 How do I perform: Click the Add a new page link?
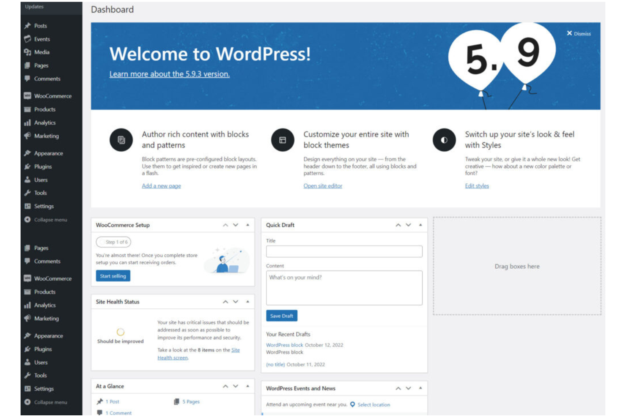coord(161,186)
